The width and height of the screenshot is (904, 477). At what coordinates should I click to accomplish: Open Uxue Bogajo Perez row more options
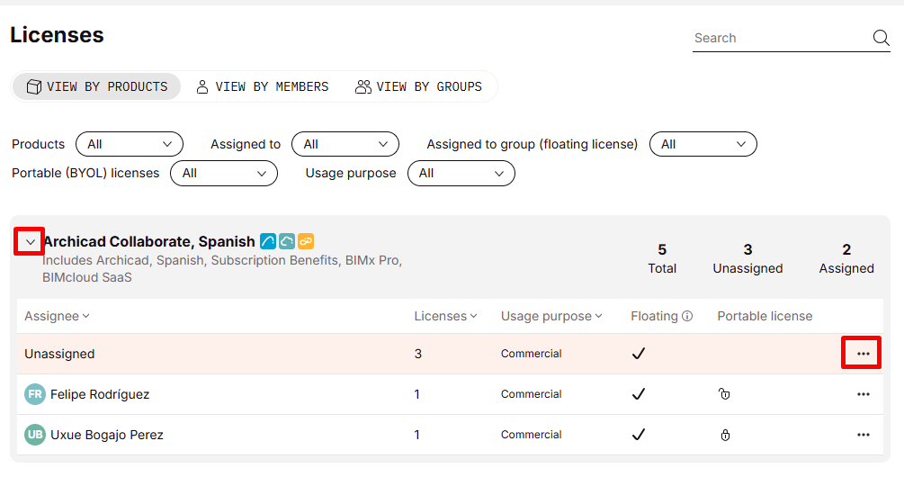pyautogui.click(x=863, y=435)
